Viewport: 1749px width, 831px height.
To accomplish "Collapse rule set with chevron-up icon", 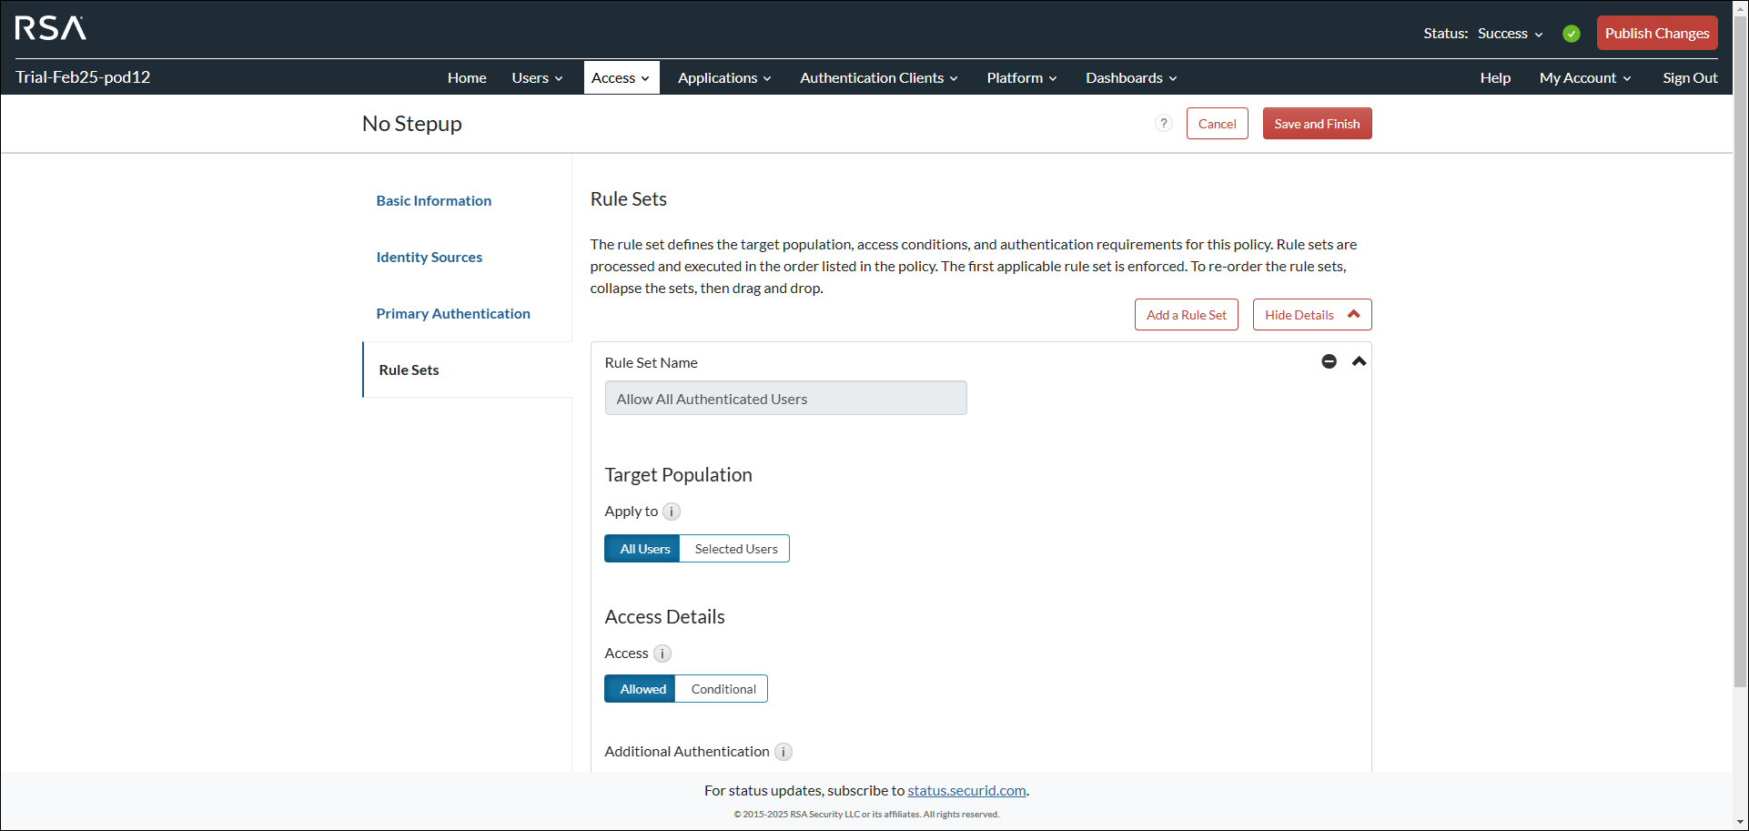I will click(1359, 361).
